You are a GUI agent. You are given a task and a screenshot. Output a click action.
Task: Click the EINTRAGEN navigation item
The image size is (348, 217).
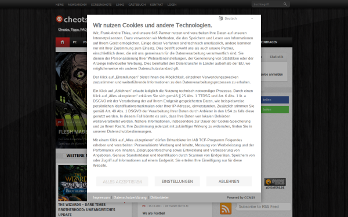tap(269, 42)
